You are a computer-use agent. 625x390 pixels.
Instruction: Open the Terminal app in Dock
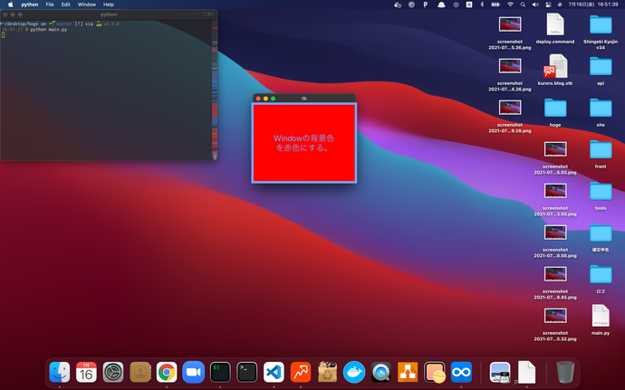click(246, 372)
